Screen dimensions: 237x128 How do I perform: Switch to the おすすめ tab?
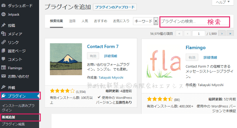click(x=100, y=21)
